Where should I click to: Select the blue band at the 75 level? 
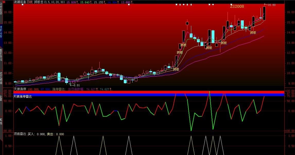[149, 95]
